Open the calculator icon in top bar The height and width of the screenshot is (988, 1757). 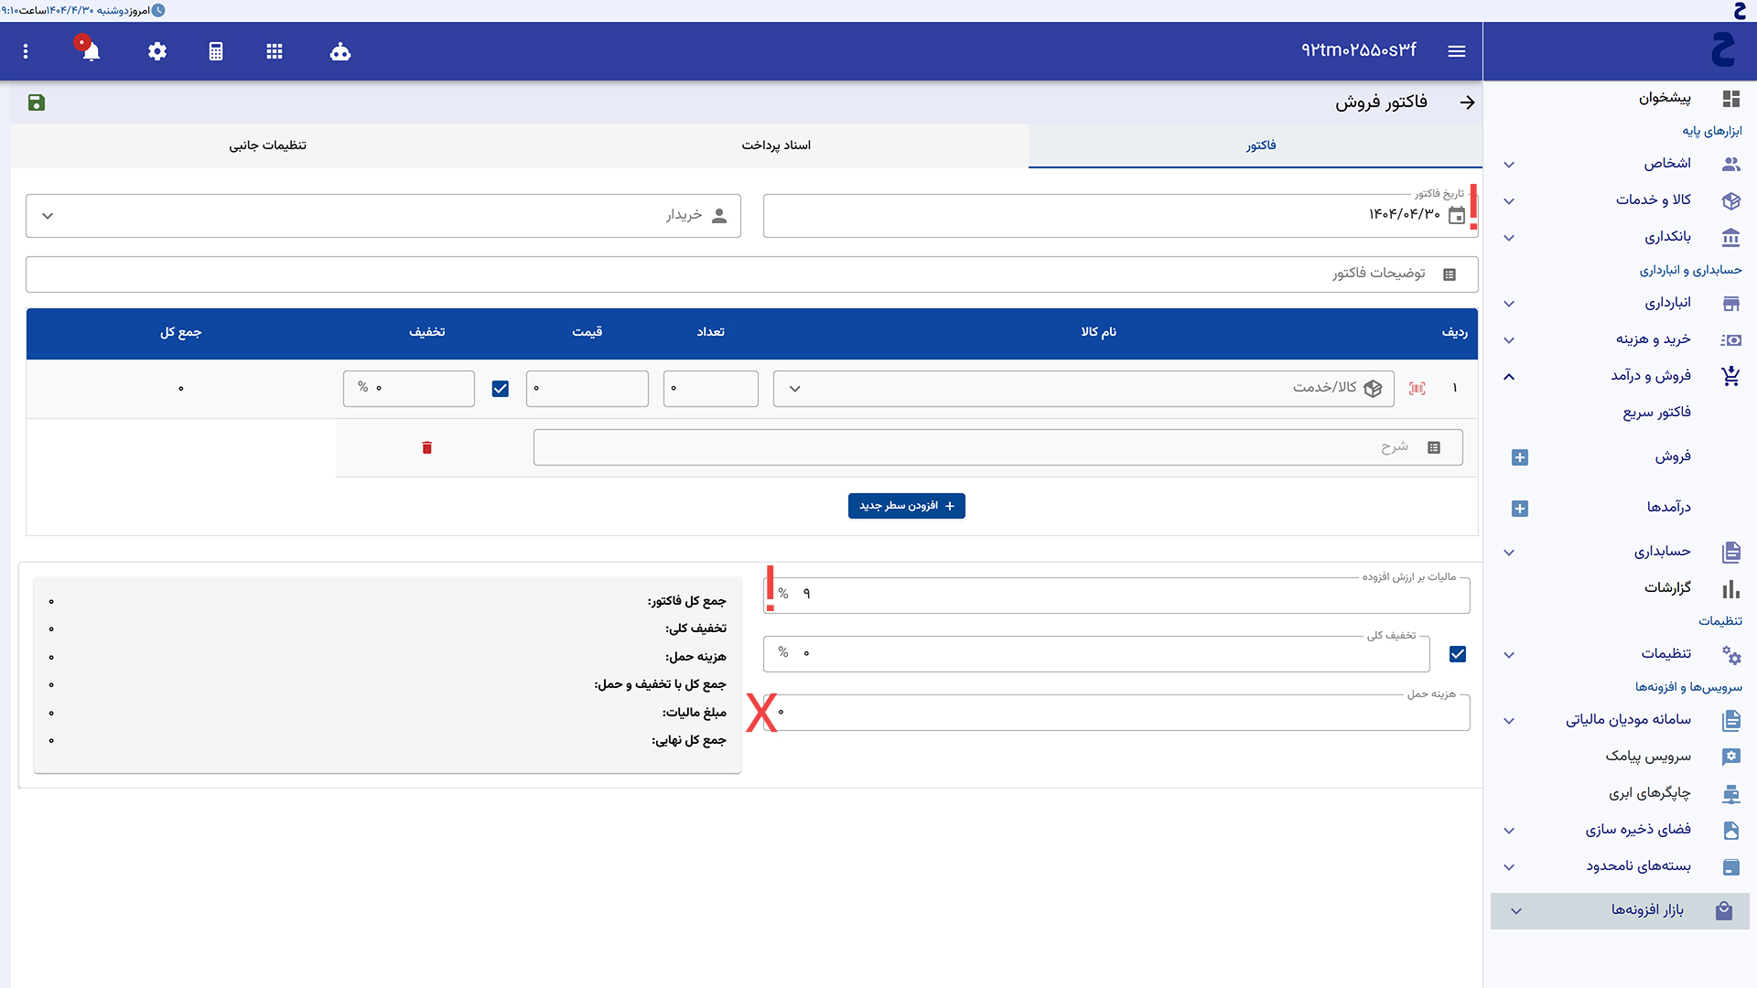click(216, 51)
